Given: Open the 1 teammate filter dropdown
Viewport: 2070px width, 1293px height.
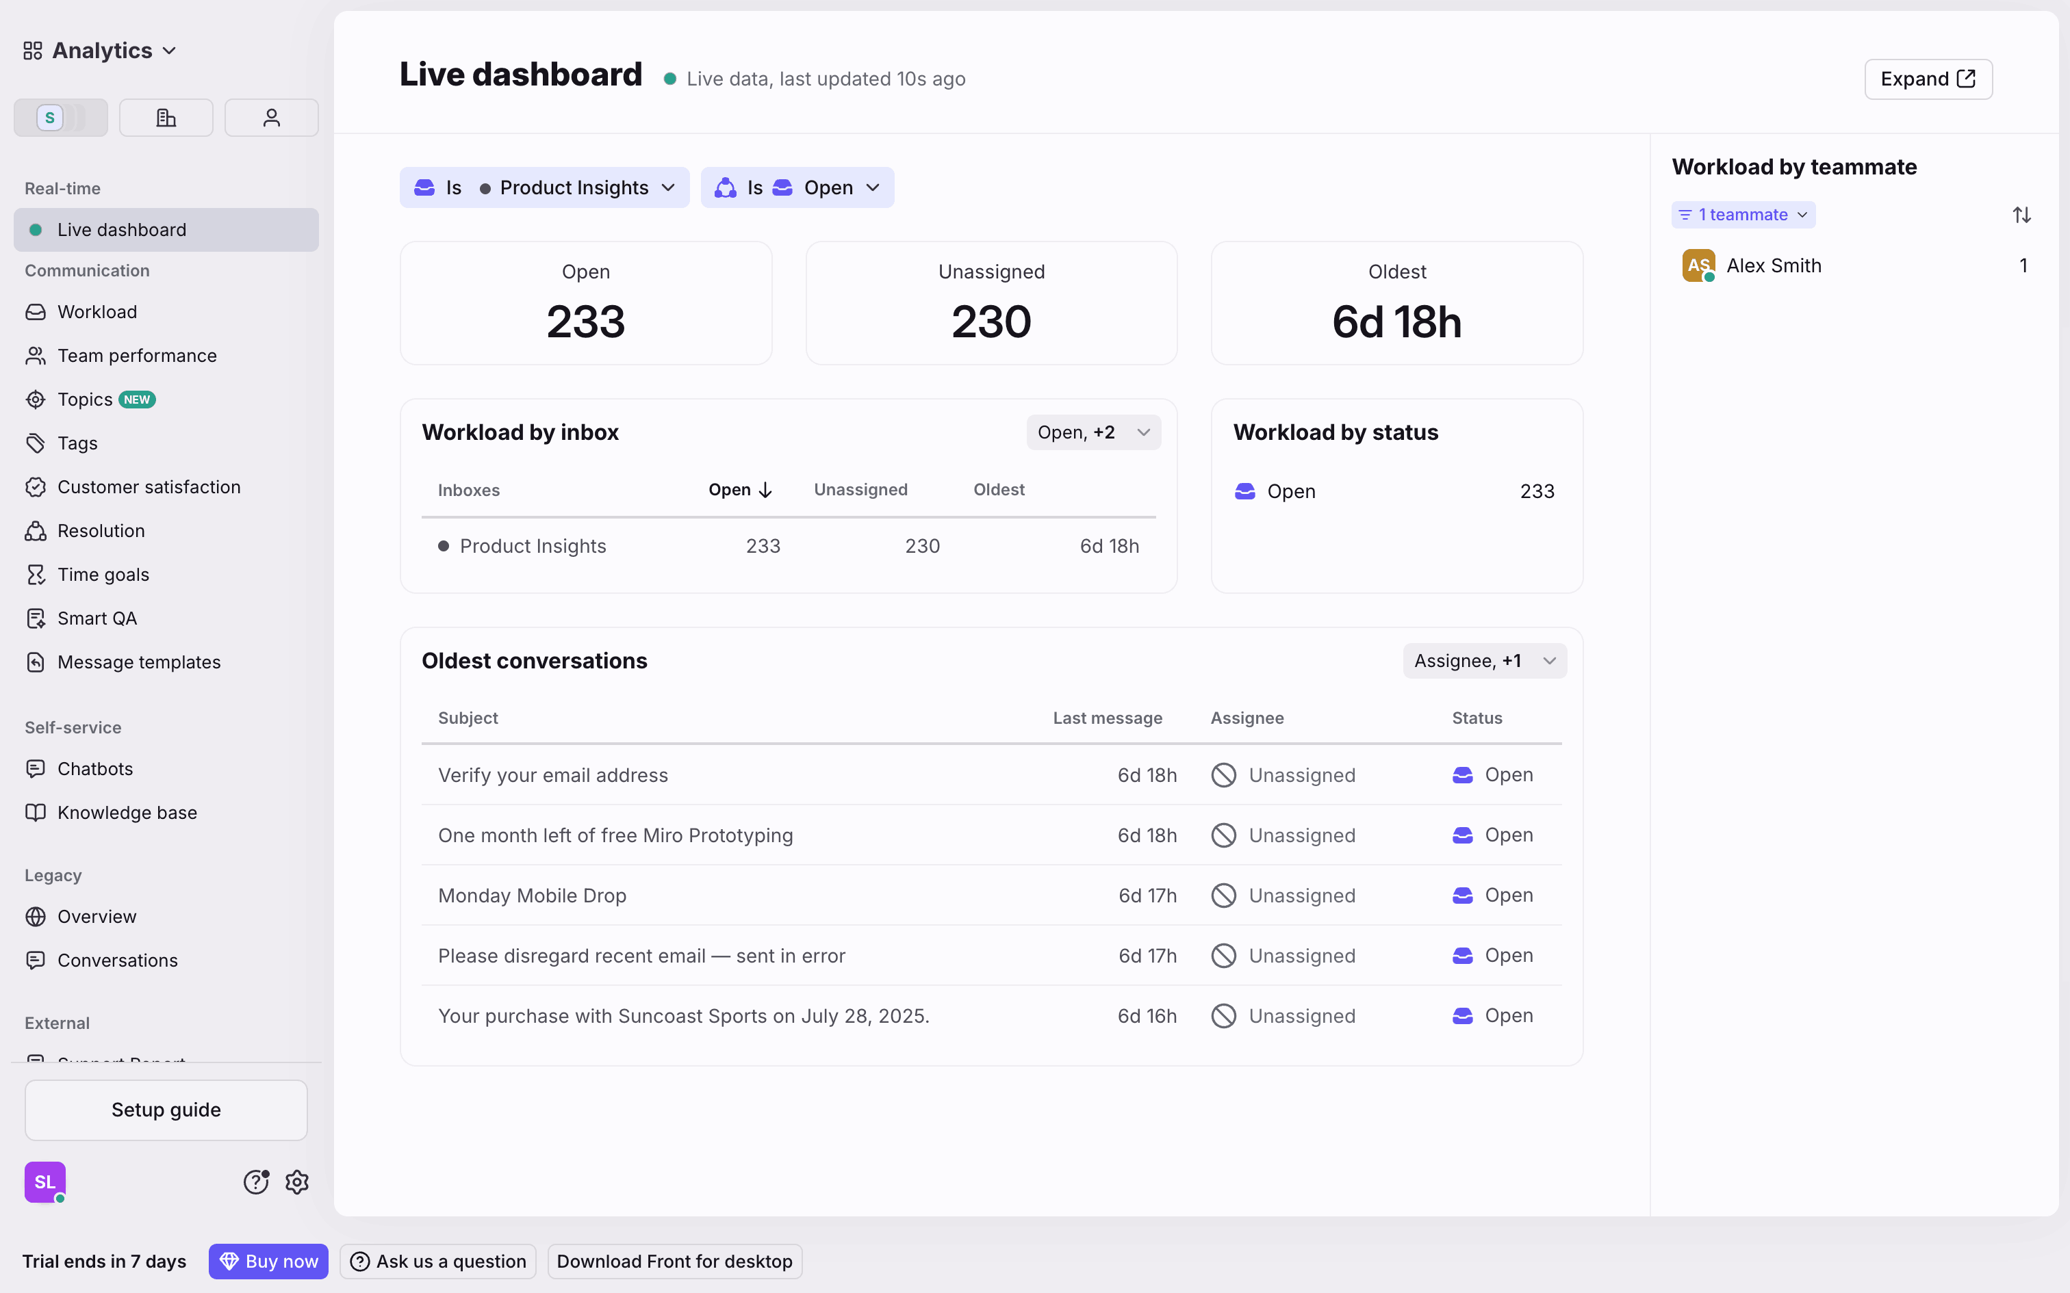Looking at the screenshot, I should point(1743,213).
